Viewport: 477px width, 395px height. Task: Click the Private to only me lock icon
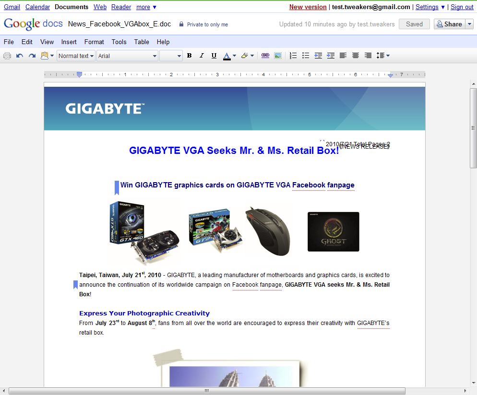coord(181,24)
